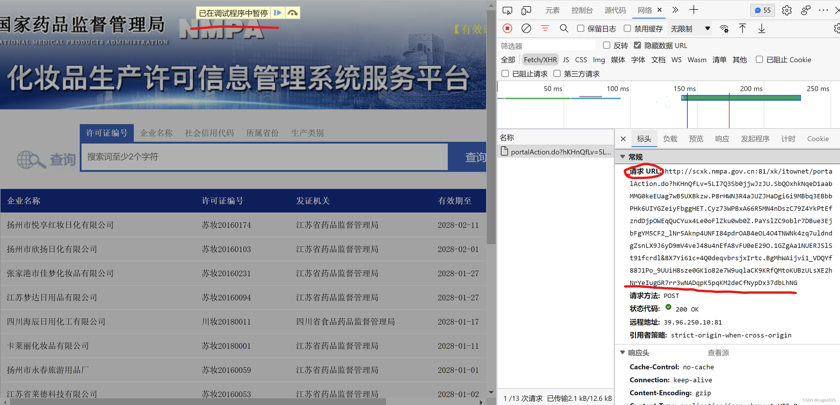Open DevTools settings gear
This screenshot has height=405, width=840.
[x=786, y=10]
